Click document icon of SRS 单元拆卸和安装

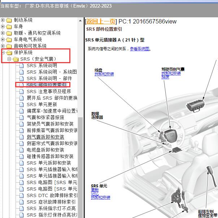(22, 163)
